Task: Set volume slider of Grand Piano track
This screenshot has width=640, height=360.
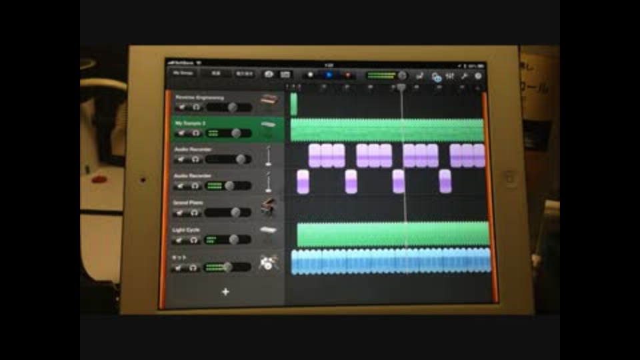Action: pyautogui.click(x=228, y=212)
